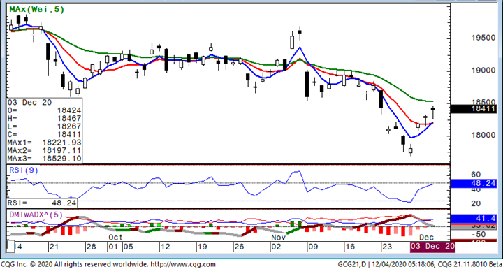
Task: Click the C= 18411 close value row
Action: click(45, 134)
